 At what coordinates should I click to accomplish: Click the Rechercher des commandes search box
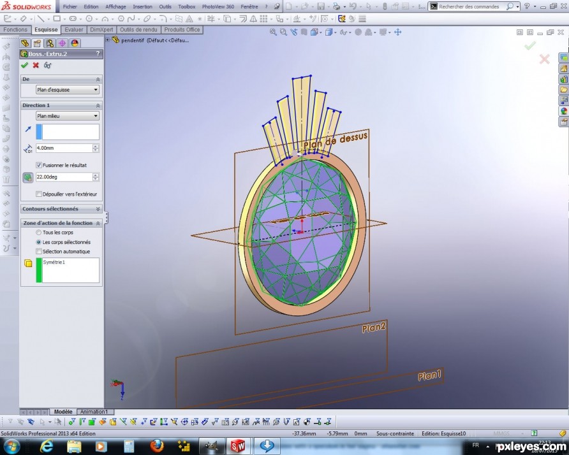pos(468,6)
